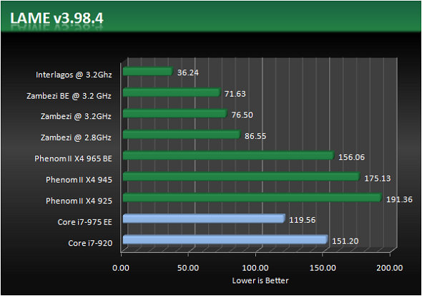
Task: Click the chart title LAME v3.98.4
Action: [x=57, y=19]
